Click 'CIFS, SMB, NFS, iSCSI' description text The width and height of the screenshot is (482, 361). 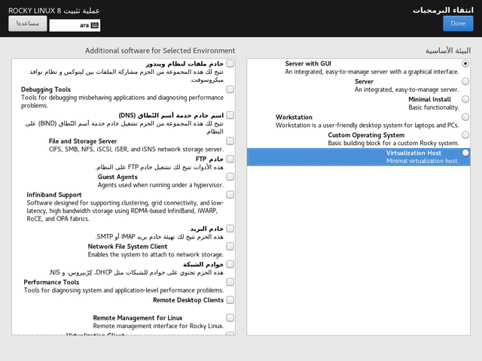136,149
